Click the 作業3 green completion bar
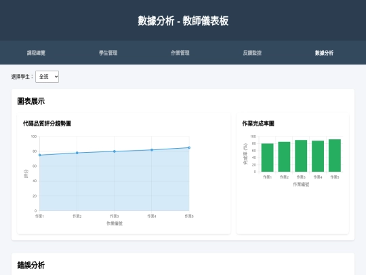The width and height of the screenshot is (366, 275). (301, 156)
